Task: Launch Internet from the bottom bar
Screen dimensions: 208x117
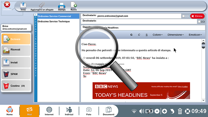Action: [49, 111]
